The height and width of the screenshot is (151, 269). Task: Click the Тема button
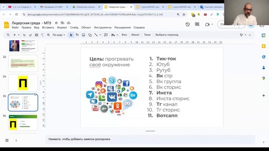coord(147,35)
